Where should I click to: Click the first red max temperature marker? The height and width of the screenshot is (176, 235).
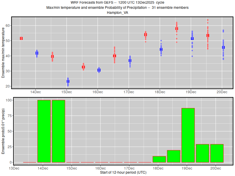click(21, 38)
